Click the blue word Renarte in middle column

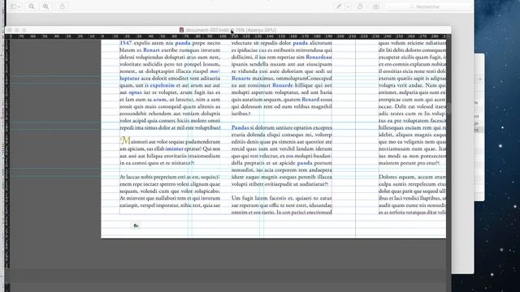coord(241,78)
